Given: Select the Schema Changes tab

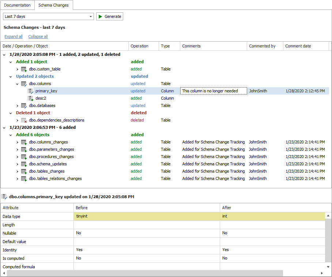Looking at the screenshot, I should point(54,5).
